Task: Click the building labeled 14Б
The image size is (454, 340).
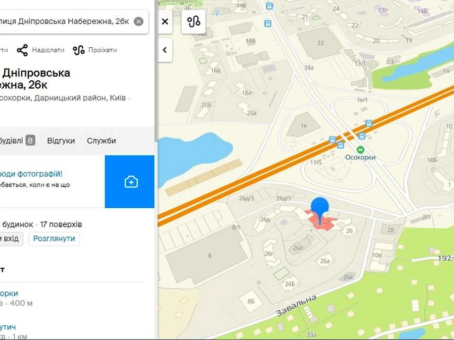Action: (422, 11)
